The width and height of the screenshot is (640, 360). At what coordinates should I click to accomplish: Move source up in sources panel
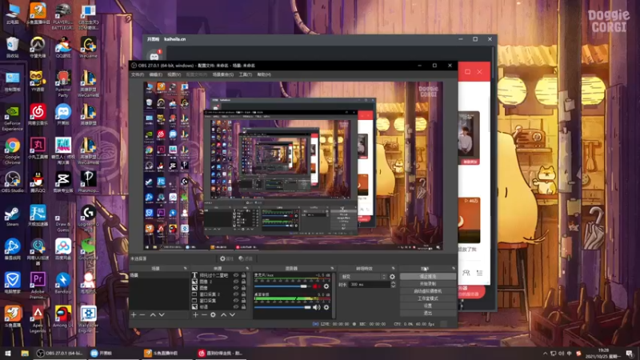pos(223,314)
